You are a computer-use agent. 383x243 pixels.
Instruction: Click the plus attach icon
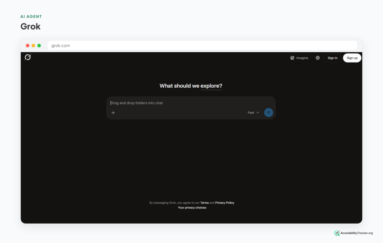113,113
